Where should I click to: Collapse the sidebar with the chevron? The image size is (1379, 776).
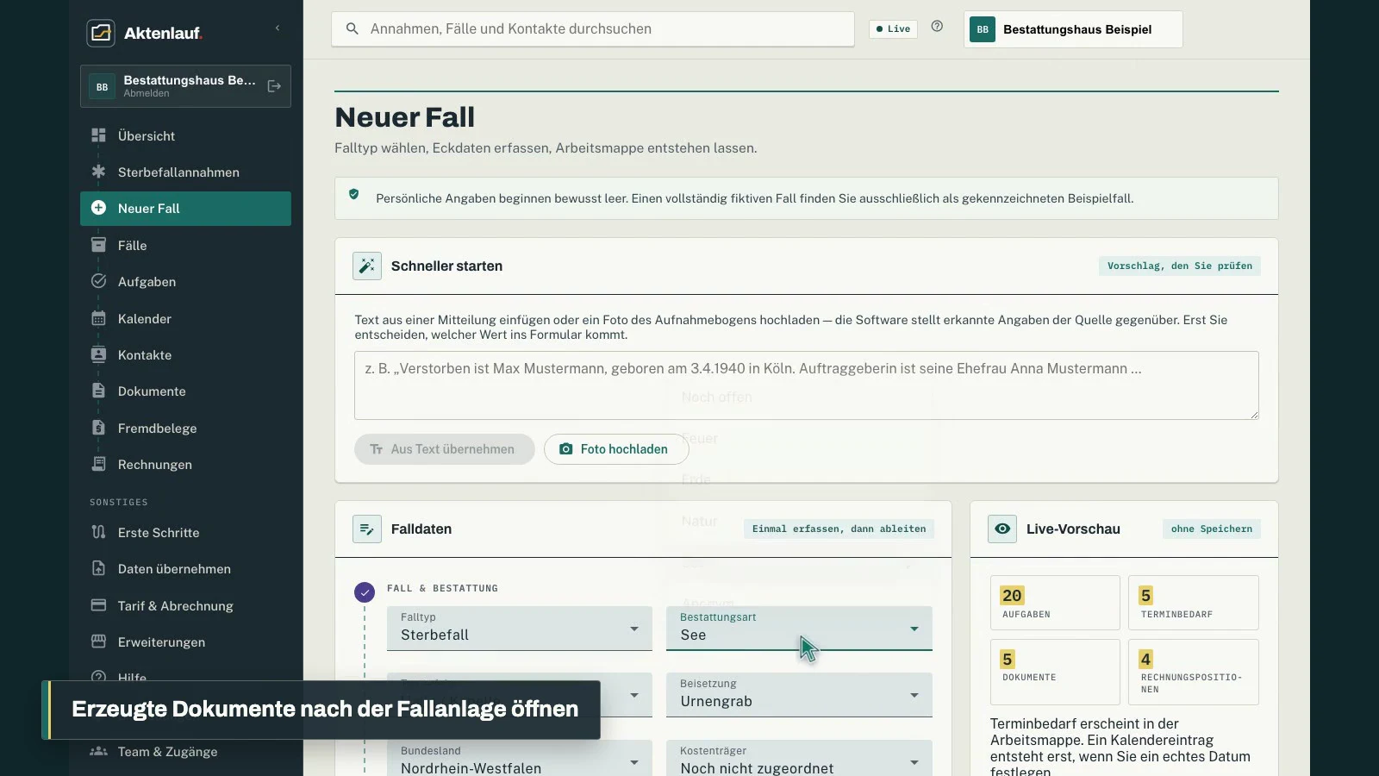[278, 28]
